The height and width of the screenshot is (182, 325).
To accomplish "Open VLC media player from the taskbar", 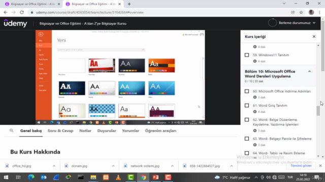I will click(x=118, y=177).
